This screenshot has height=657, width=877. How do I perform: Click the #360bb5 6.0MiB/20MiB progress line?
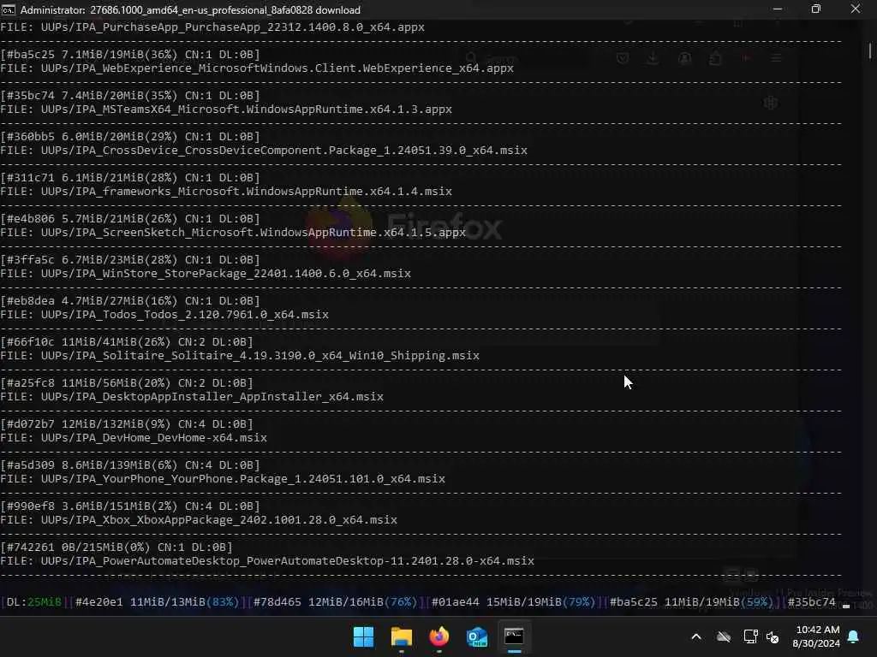(x=130, y=136)
